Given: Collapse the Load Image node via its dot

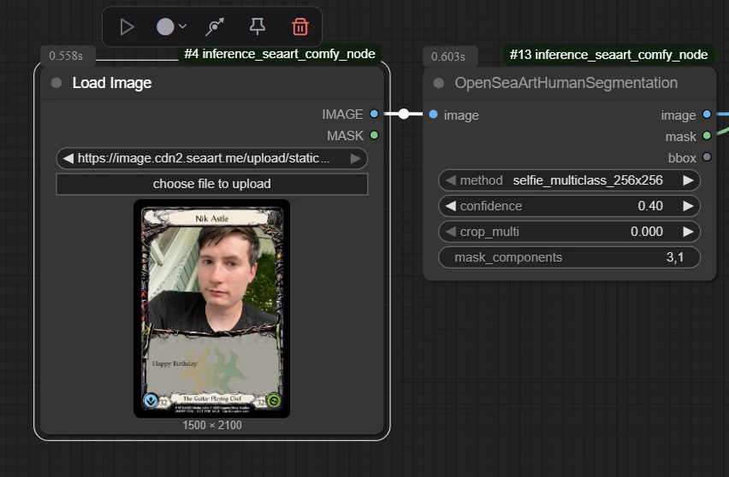Looking at the screenshot, I should 56,83.
